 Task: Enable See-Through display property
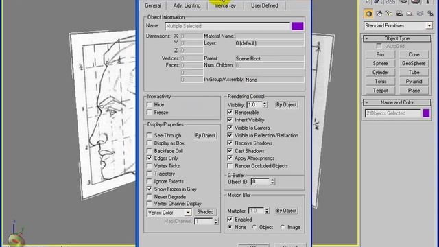[x=150, y=135]
